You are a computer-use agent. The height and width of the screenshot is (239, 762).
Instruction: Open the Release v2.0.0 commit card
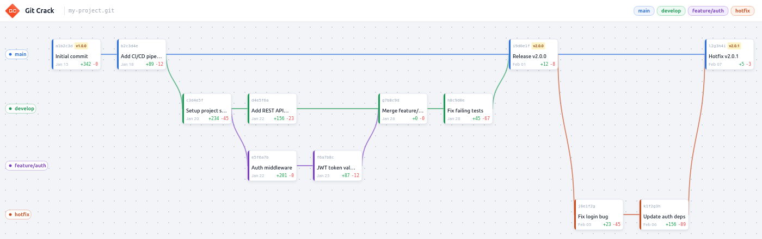click(533, 54)
